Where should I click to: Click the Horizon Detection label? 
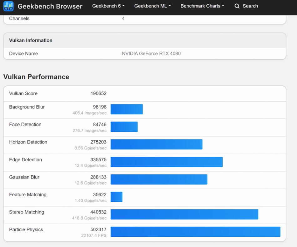pyautogui.click(x=28, y=142)
